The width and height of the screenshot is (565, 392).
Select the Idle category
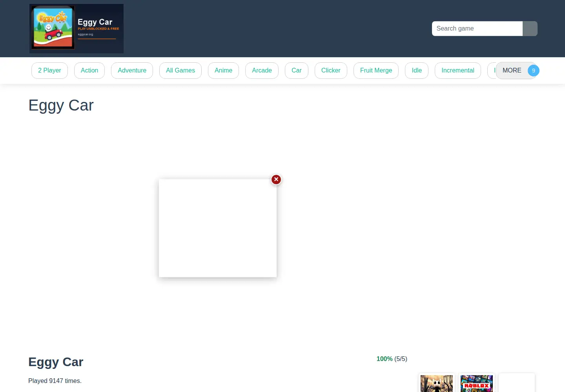[417, 71]
